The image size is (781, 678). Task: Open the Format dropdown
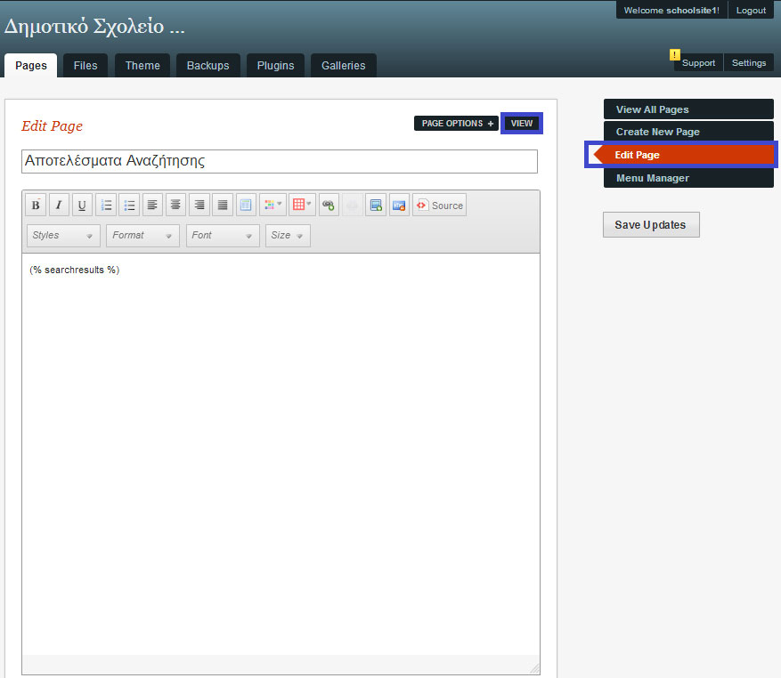(x=142, y=236)
